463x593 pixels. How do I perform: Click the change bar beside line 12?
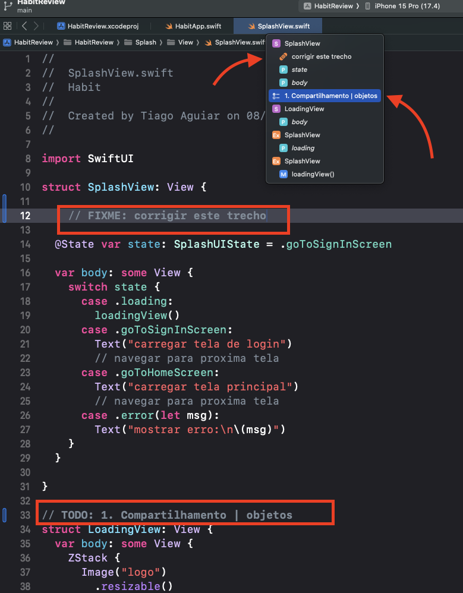pos(4,209)
